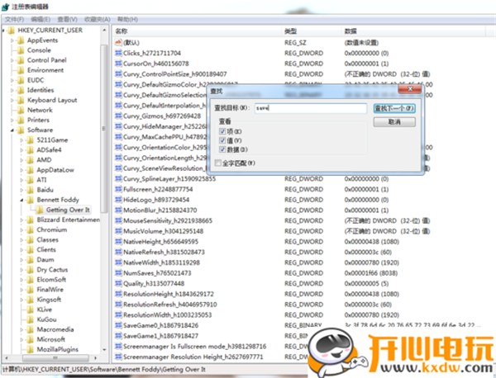The image size is (496, 378).
Task: Open the 收藏夹(A) menu
Action: tap(98, 19)
